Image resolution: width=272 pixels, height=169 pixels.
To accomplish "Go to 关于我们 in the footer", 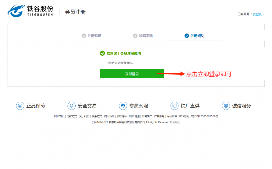I will tap(84, 116).
